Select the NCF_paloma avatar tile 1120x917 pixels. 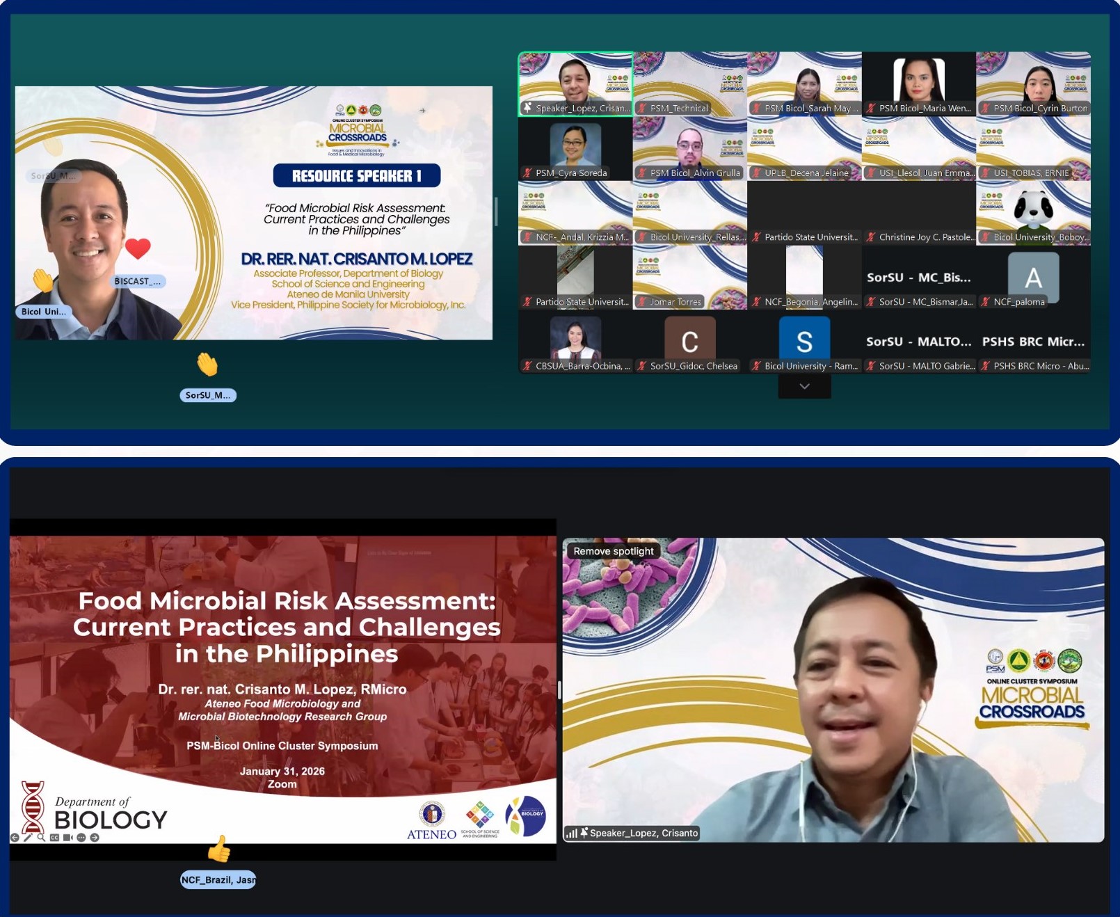1033,278
